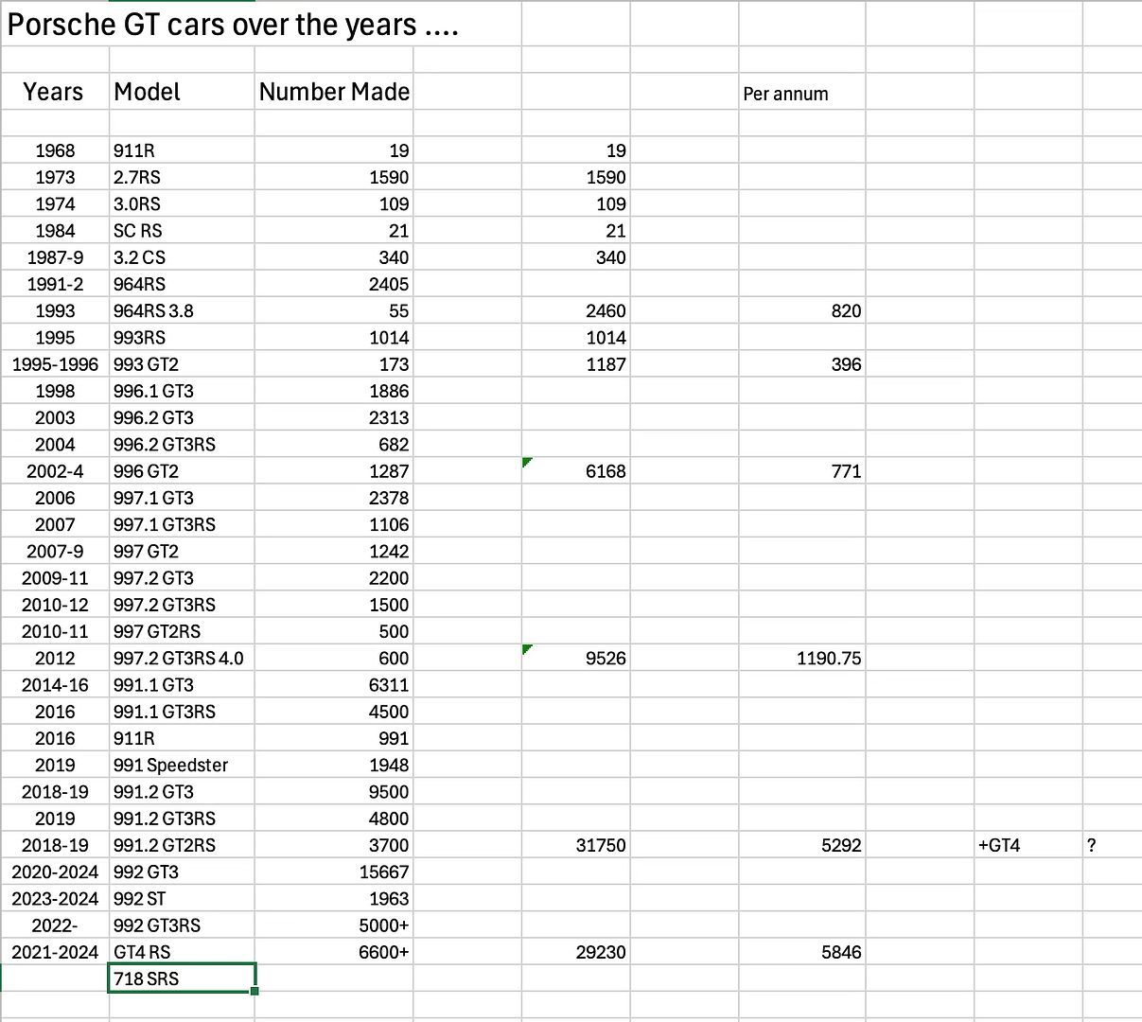Viewport: 1142px width, 1022px height.
Task: Click the number made value "15667"
Action: click(333, 872)
